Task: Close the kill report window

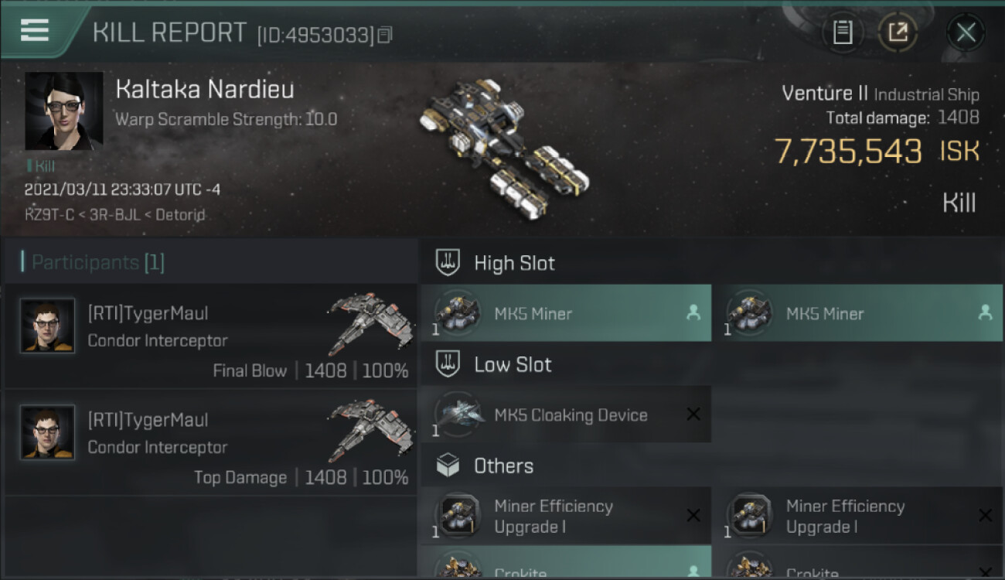Action: 966,32
